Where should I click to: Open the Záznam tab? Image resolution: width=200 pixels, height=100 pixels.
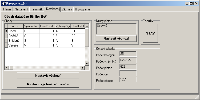[67, 9]
